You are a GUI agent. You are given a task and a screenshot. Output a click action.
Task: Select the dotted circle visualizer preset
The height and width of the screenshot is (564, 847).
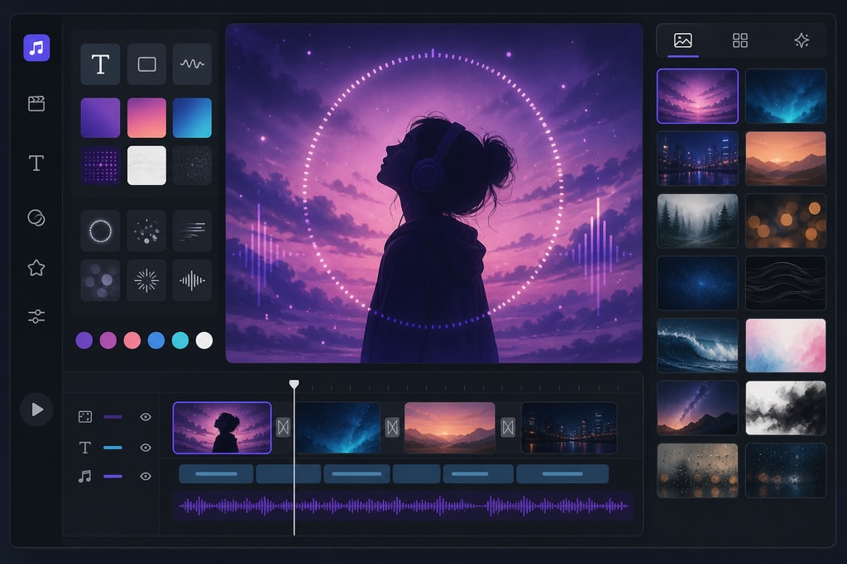pos(100,231)
